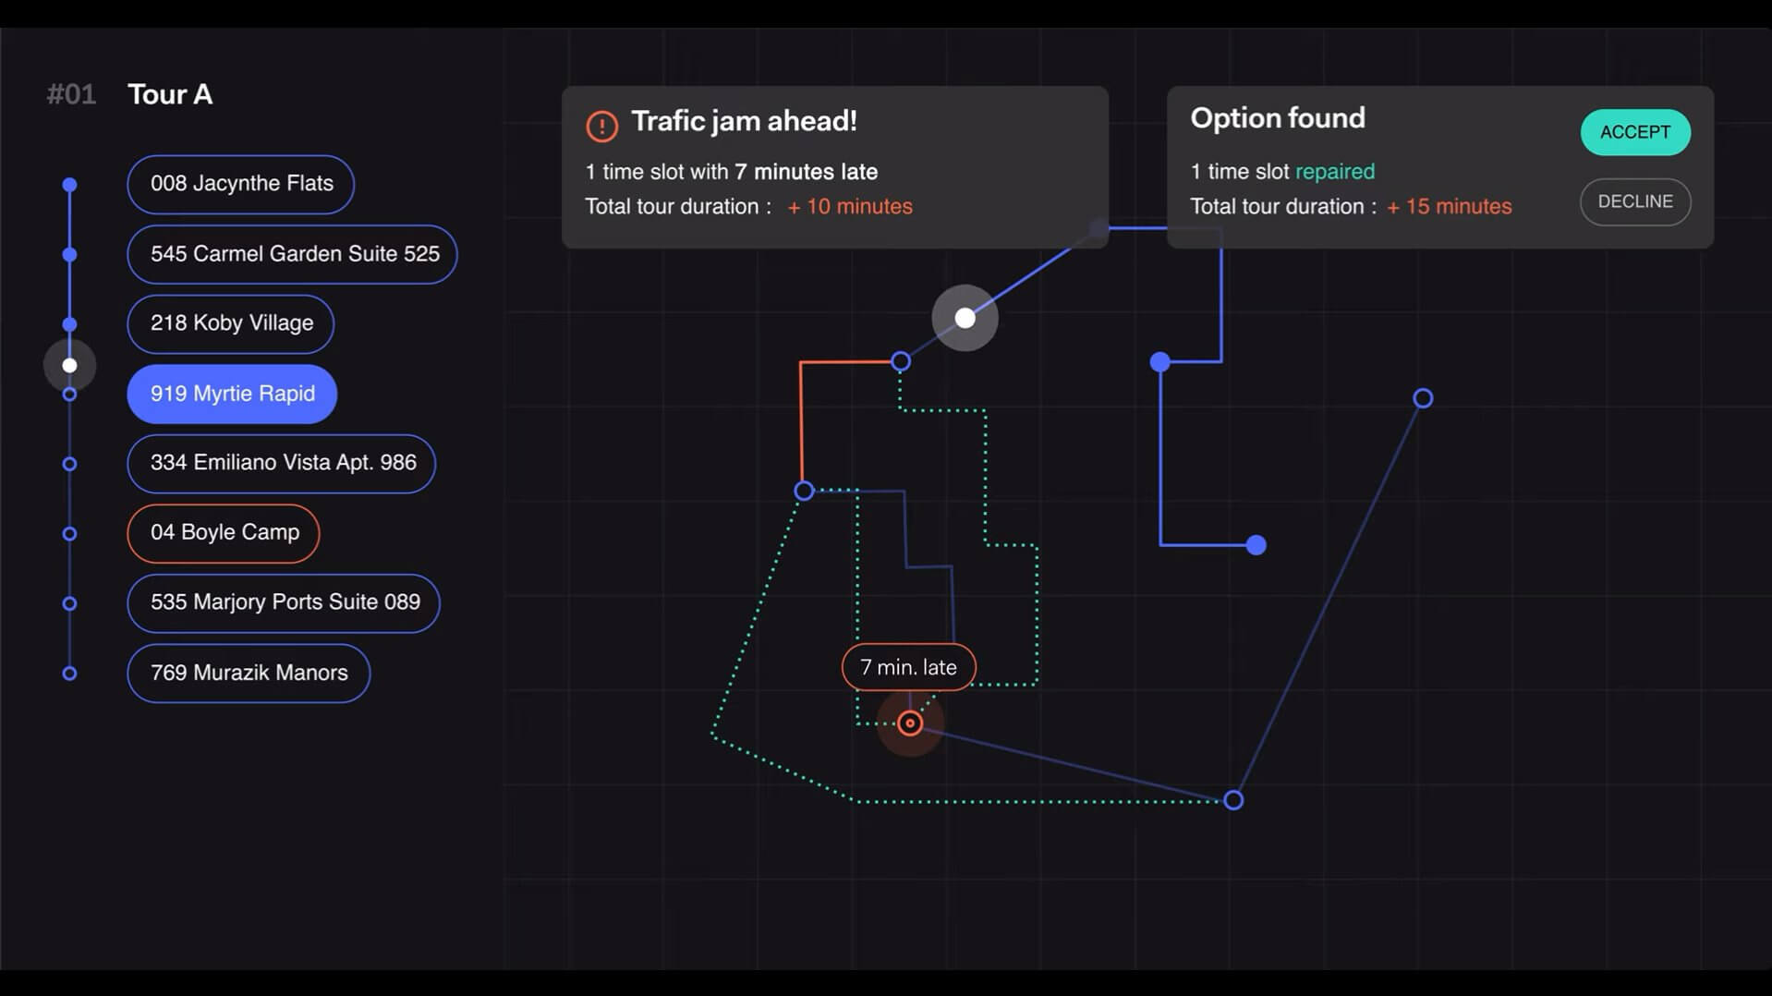Click the solid blue endpoint node on map
1772x996 pixels.
point(1256,545)
